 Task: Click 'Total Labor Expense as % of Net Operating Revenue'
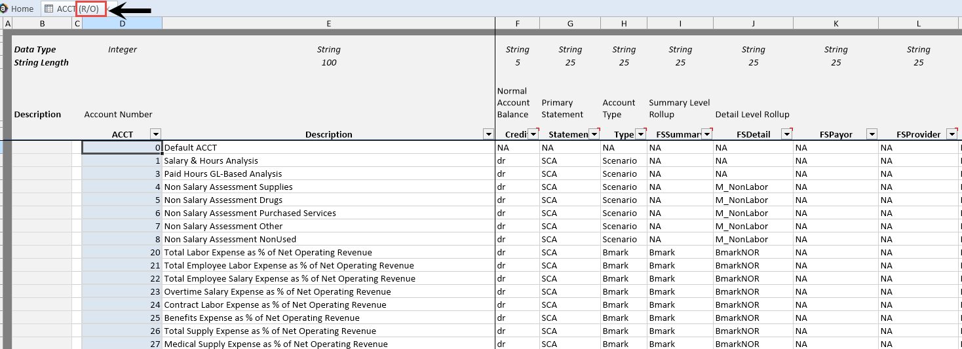click(328, 252)
